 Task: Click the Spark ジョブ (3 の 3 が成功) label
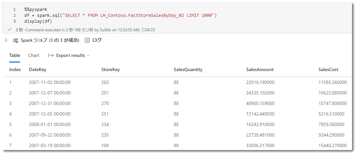50,40
